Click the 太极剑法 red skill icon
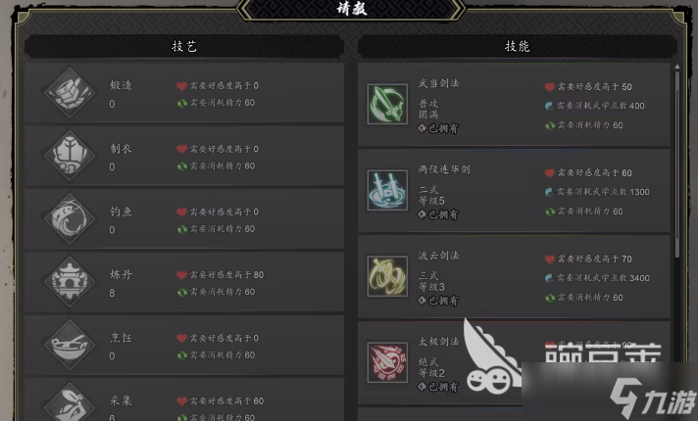The image size is (698, 421). click(x=387, y=362)
